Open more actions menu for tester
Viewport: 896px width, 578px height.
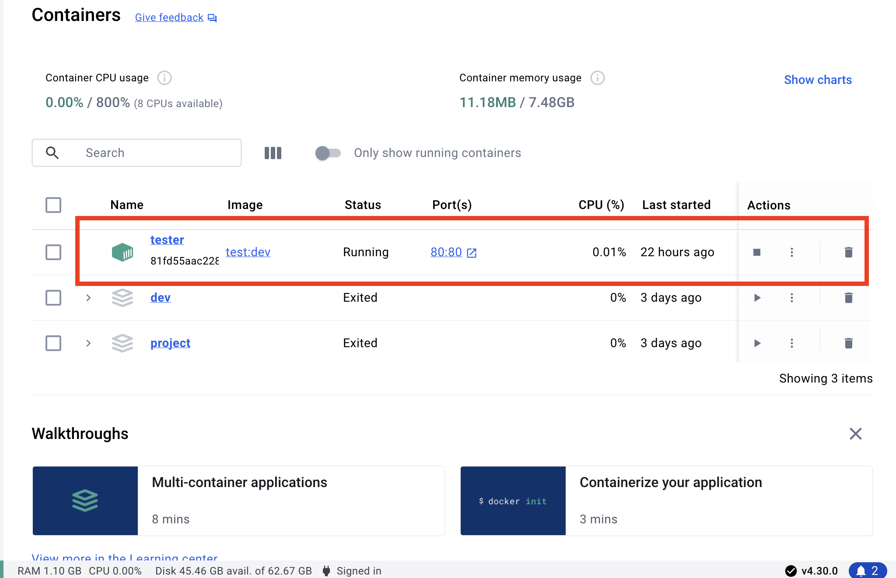(791, 252)
